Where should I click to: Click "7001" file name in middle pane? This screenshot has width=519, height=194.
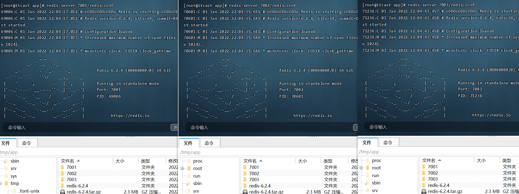(254, 167)
